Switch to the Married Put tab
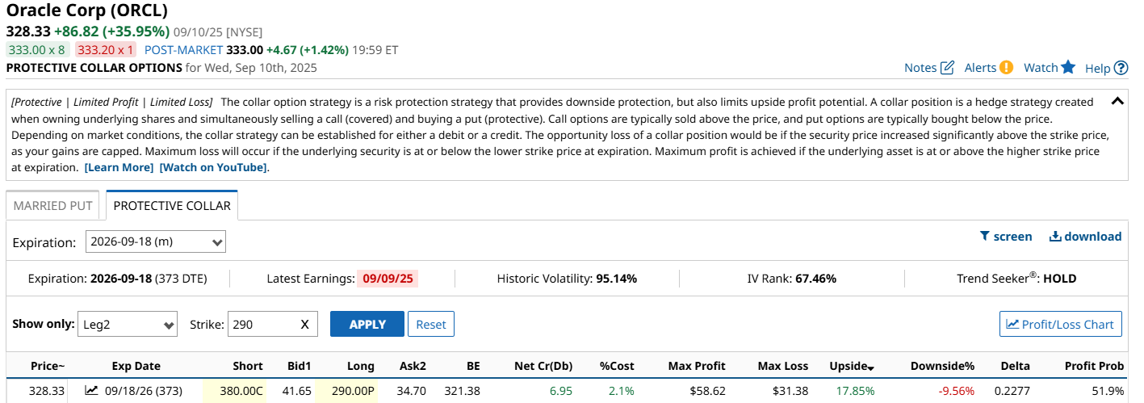Image resolution: width=1144 pixels, height=403 pixels. coord(52,205)
